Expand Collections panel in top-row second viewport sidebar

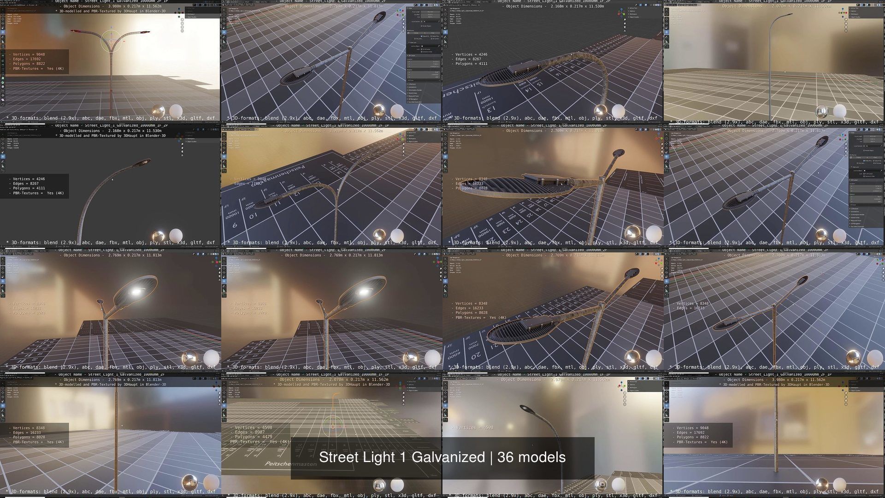click(x=412, y=84)
